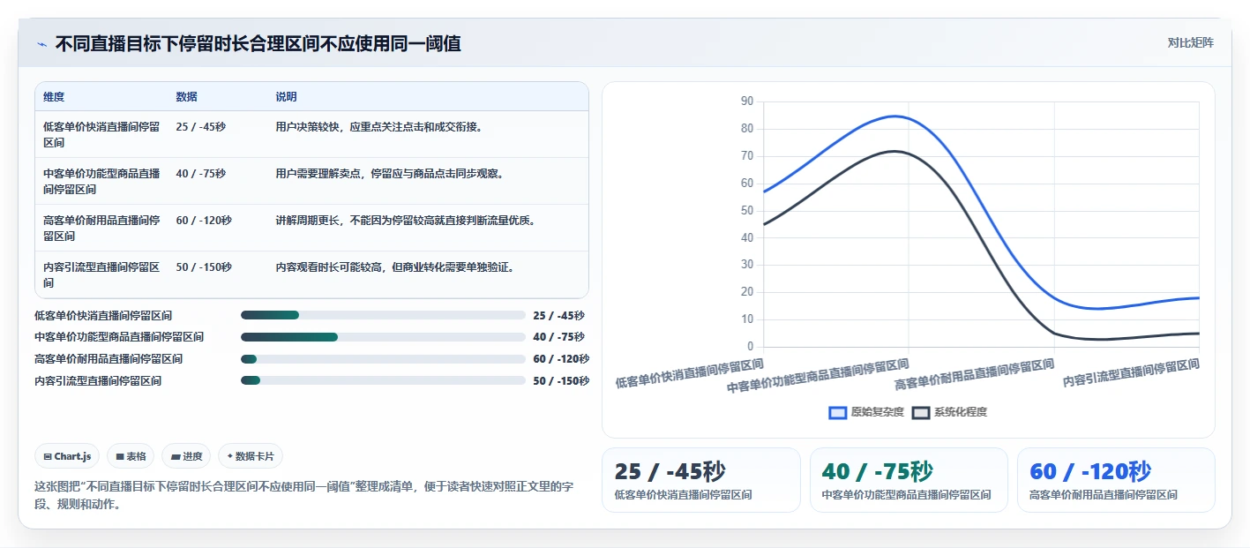Screen dimensions: 1250x548
Task: Click the 数据 table column header
Action: [x=186, y=97]
